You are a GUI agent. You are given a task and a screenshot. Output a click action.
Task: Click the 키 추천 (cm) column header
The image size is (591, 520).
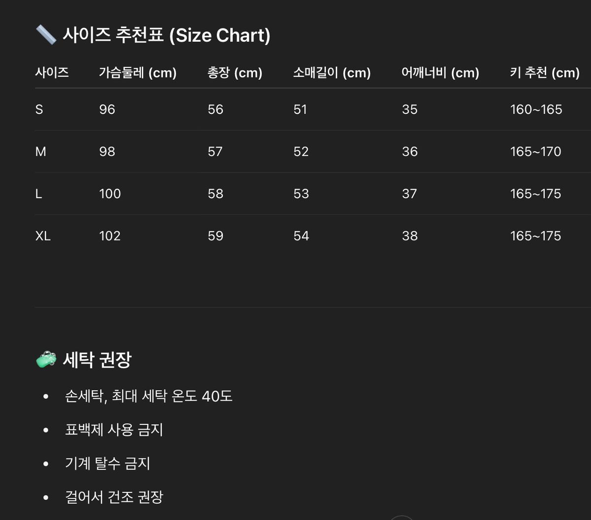tap(545, 72)
